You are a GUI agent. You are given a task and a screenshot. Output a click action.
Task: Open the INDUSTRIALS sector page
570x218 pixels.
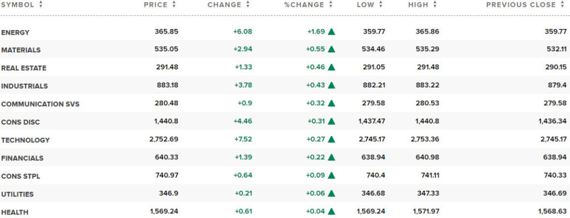click(25, 87)
